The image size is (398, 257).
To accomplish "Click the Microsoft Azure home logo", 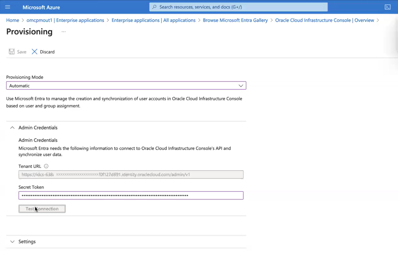I will point(41,7).
